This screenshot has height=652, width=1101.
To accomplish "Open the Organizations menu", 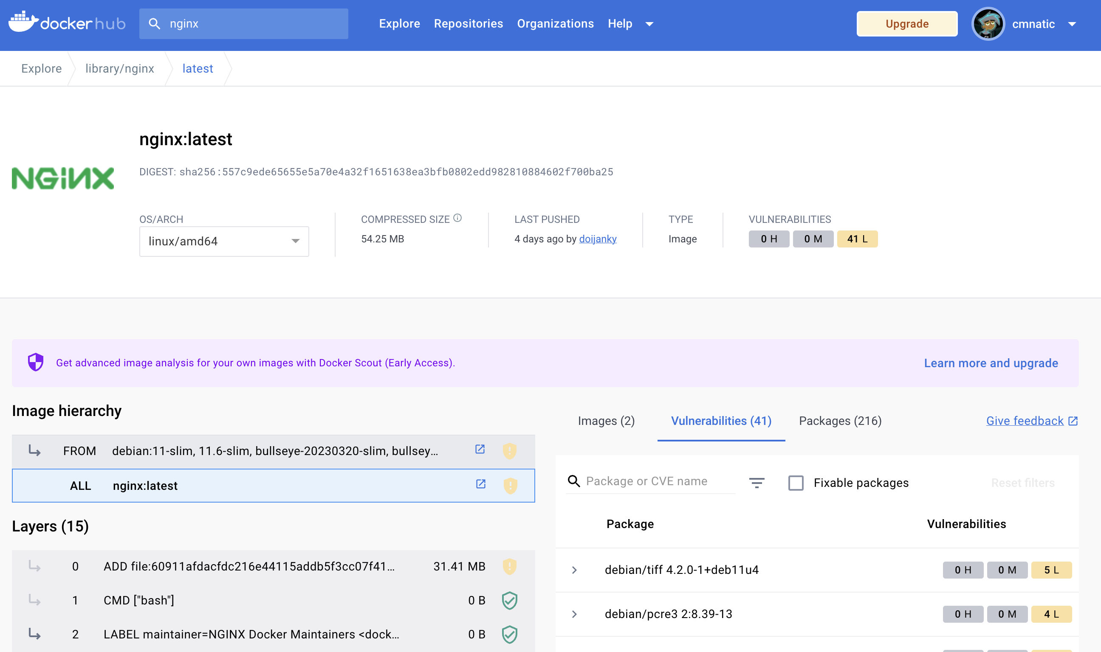I will 555,24.
